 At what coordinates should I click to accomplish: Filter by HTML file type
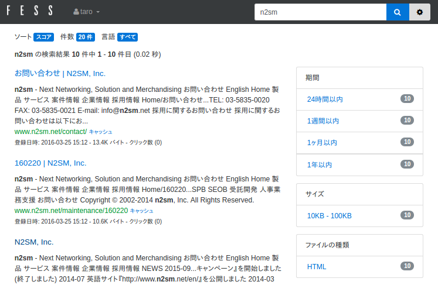pyautogui.click(x=317, y=267)
